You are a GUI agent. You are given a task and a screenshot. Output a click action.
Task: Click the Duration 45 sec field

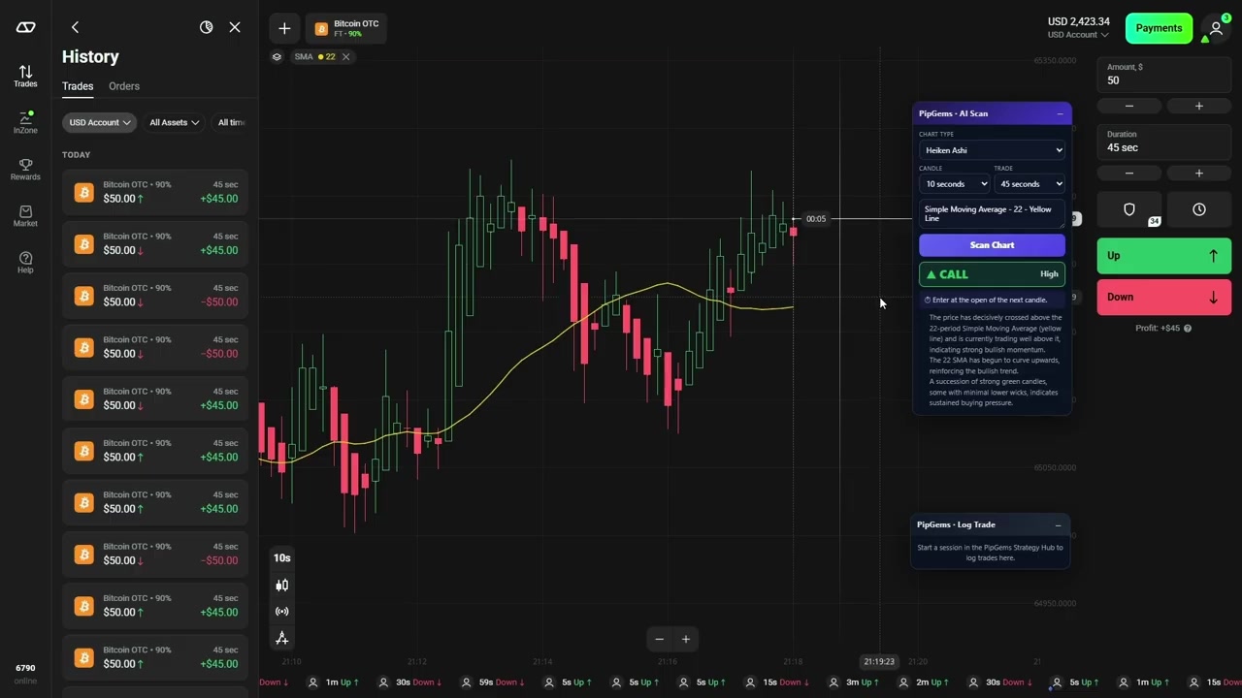1164,143
